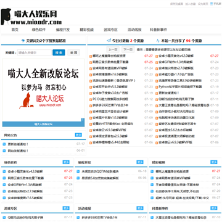This screenshot has width=222, height=222.
Task: Open the 首页 navigation tab
Action: pos(15,30)
